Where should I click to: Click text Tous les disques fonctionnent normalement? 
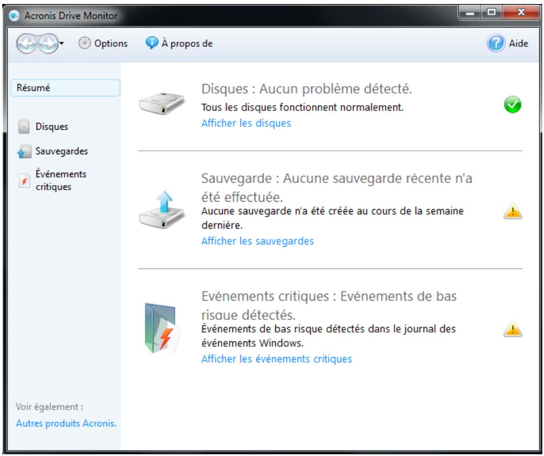pos(303,107)
